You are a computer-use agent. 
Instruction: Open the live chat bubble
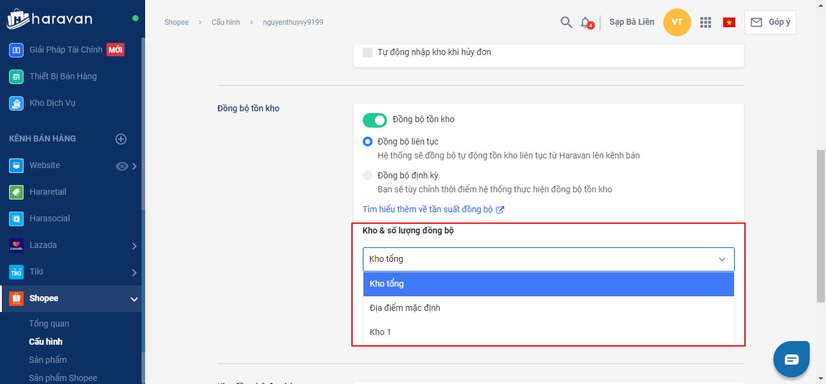792,359
